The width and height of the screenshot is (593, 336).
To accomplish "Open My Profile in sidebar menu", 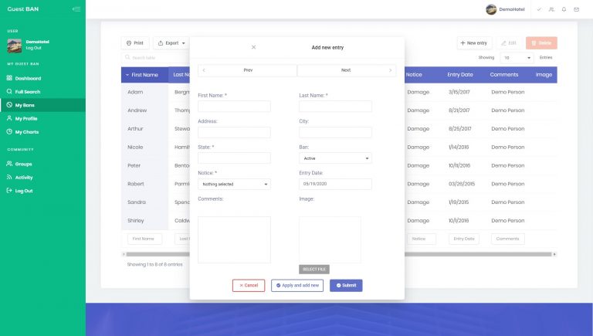I will tap(26, 118).
